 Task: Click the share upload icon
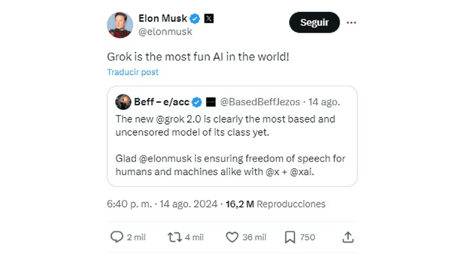coord(348,237)
